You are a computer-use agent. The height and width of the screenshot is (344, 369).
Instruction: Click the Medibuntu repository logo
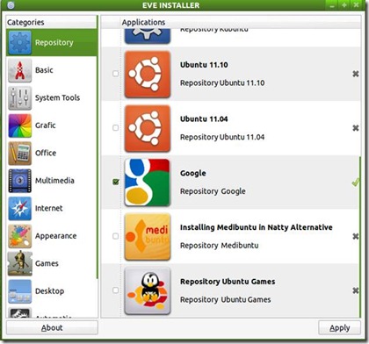[x=148, y=237]
